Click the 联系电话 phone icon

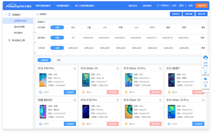coord(205,72)
